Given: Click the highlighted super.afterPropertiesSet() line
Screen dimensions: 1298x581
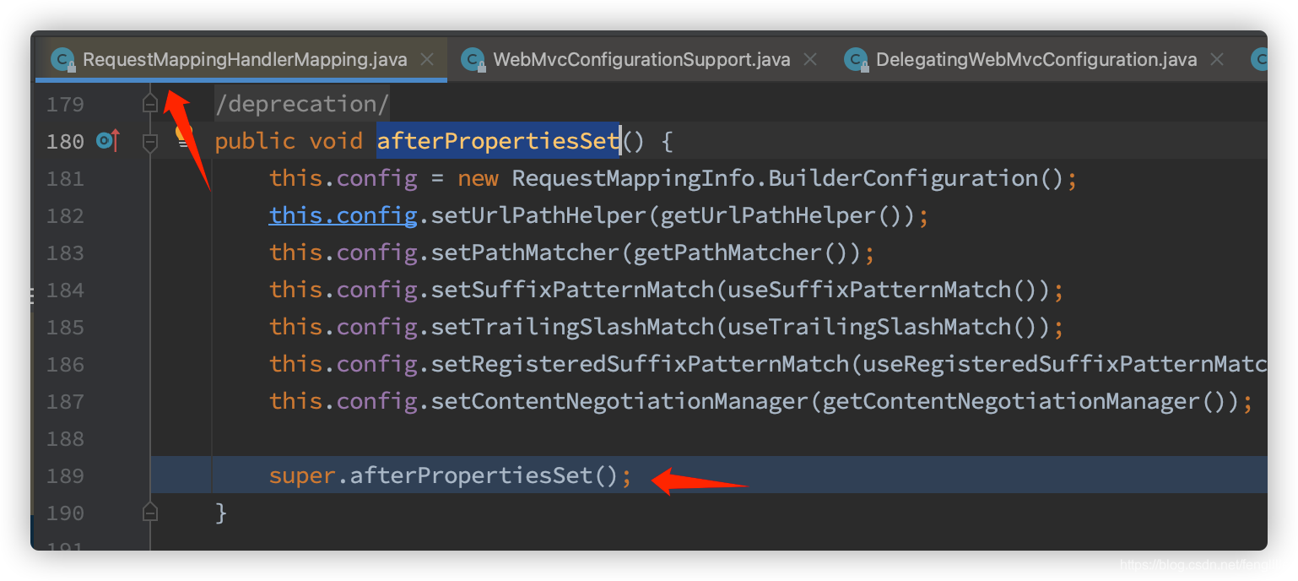Looking at the screenshot, I should [447, 475].
